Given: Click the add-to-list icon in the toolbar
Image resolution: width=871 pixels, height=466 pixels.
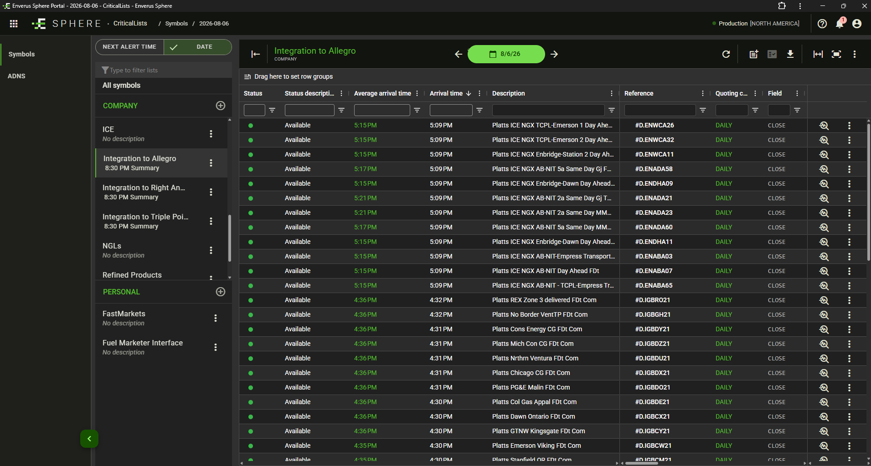Looking at the screenshot, I should click(x=754, y=54).
